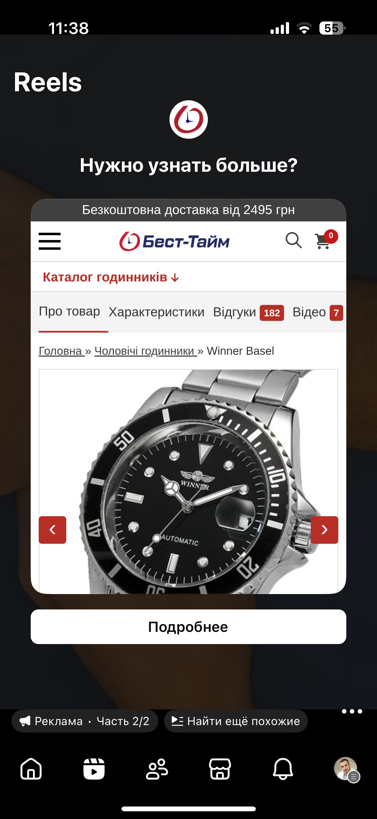Open the profile avatar menu
The width and height of the screenshot is (377, 819).
click(347, 769)
